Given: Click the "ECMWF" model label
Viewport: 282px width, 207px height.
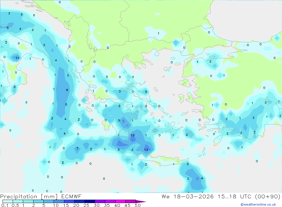Looking at the screenshot, I should (x=71, y=196).
